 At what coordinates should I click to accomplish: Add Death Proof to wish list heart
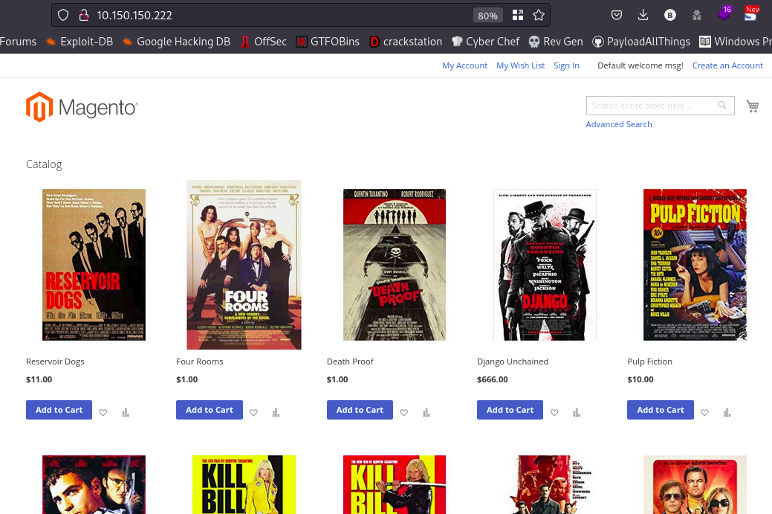coord(403,413)
